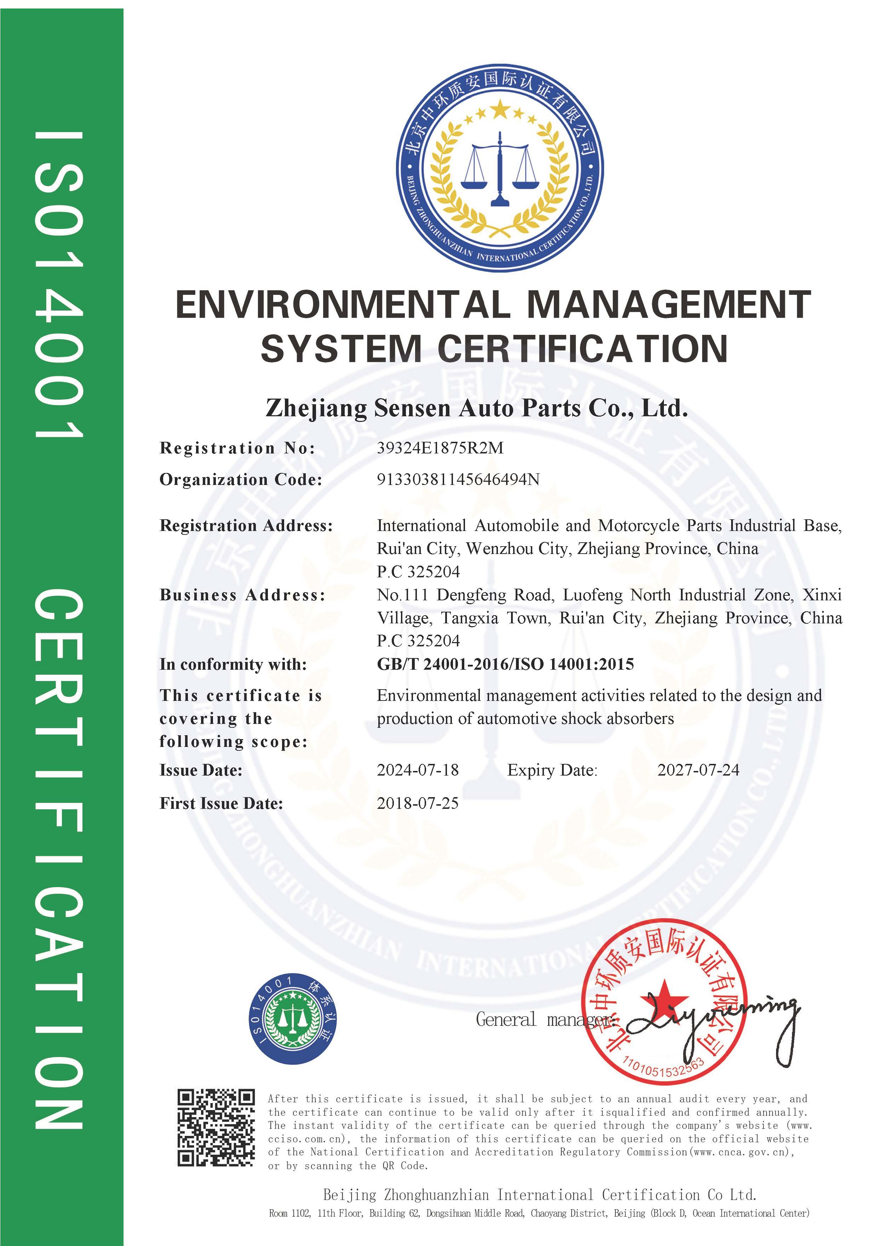Click the red official stamp seal
This screenshot has height=1246, width=878.
(664, 1001)
